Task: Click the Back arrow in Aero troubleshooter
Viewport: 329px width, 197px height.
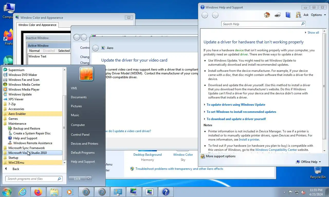Action: 95,48
